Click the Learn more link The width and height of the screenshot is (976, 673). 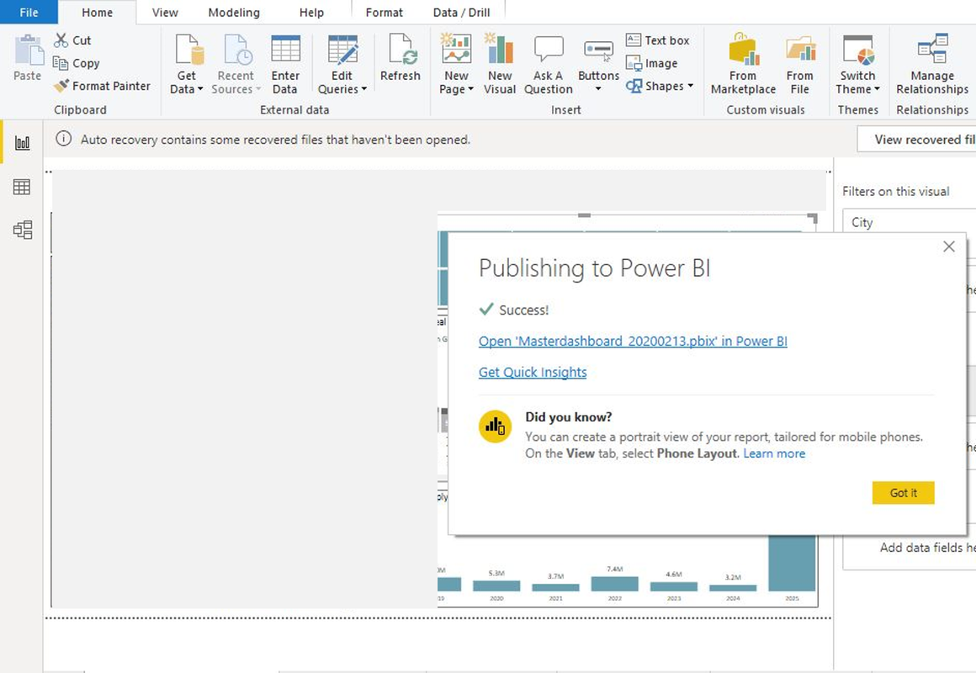point(774,453)
